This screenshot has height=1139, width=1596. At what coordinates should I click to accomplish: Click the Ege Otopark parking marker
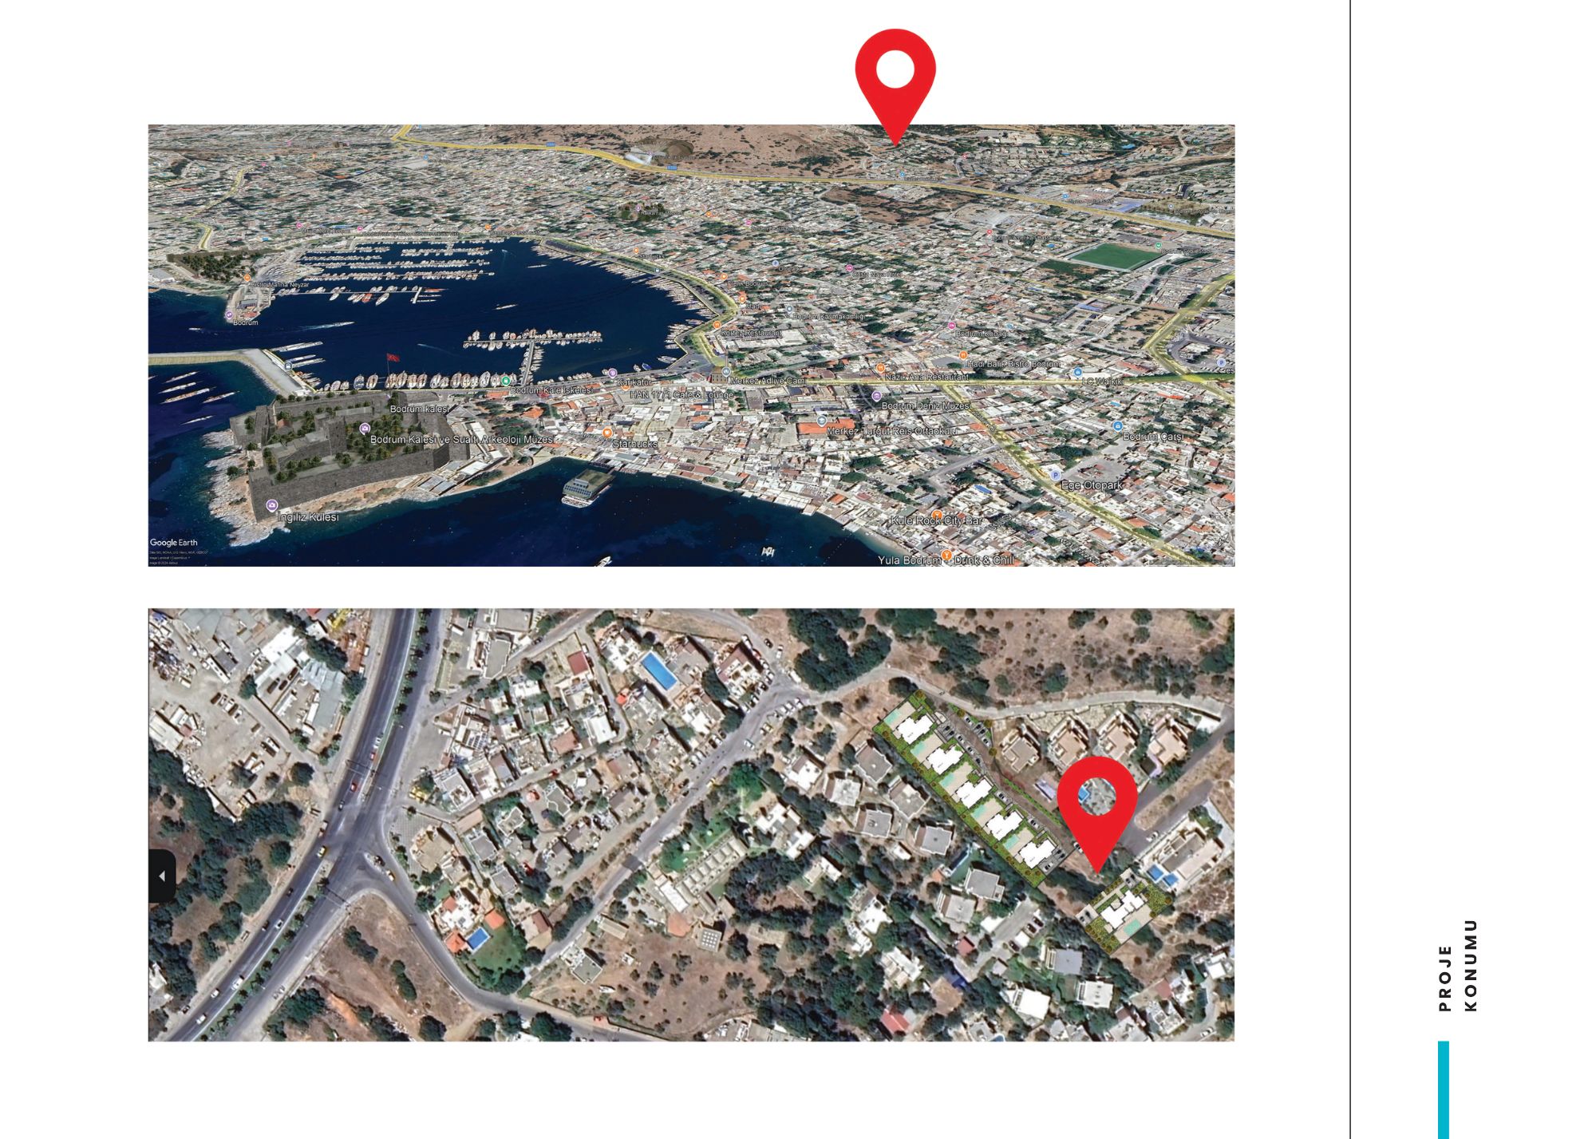1055,475
